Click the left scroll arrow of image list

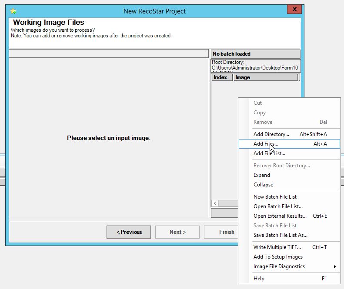(x=215, y=203)
